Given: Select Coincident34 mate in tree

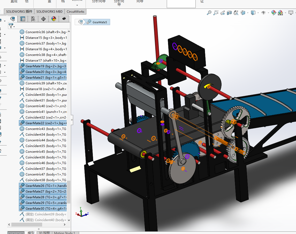Looking at the screenshot, I should click(43, 134).
